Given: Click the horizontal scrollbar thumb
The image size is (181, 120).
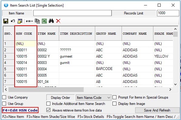Looking at the screenshot, I should pos(46,90).
